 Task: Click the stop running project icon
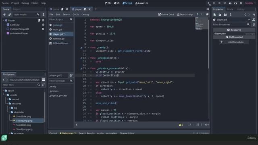(219, 3)
